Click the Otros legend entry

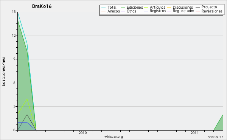pyautogui.click(x=131, y=11)
